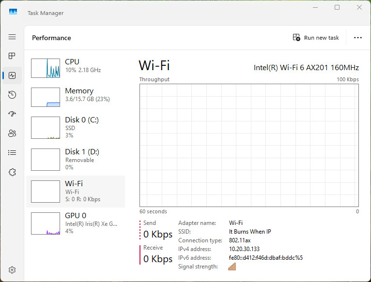Viewport: 371px width, 282px height.
Task: Open the Users page icon
Action: [12, 134]
